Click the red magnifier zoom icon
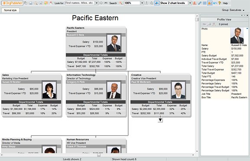Image resolution: width=250 pixels, height=161 pixels. (121, 3)
